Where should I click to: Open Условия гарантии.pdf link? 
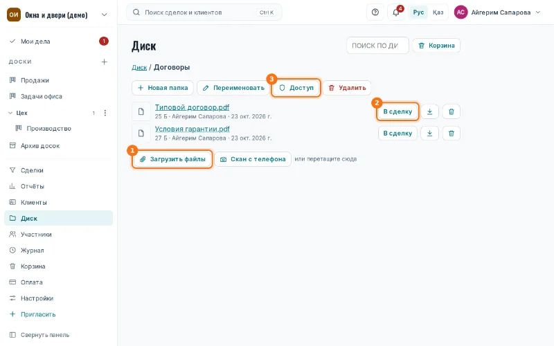193,129
